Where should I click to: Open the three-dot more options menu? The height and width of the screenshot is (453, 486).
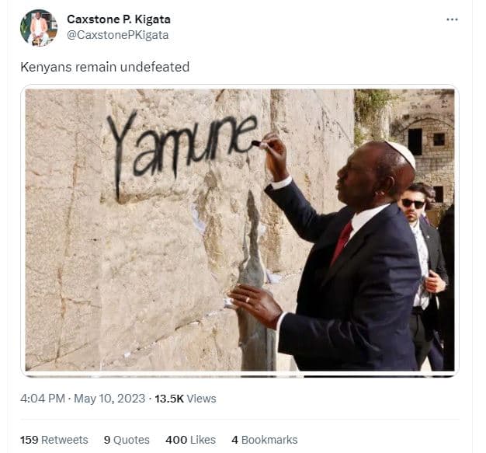(452, 19)
